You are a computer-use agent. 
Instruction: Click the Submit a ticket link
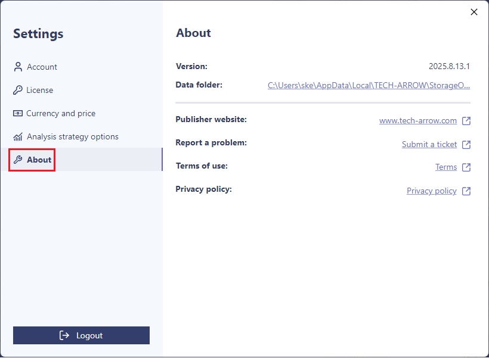pos(429,145)
